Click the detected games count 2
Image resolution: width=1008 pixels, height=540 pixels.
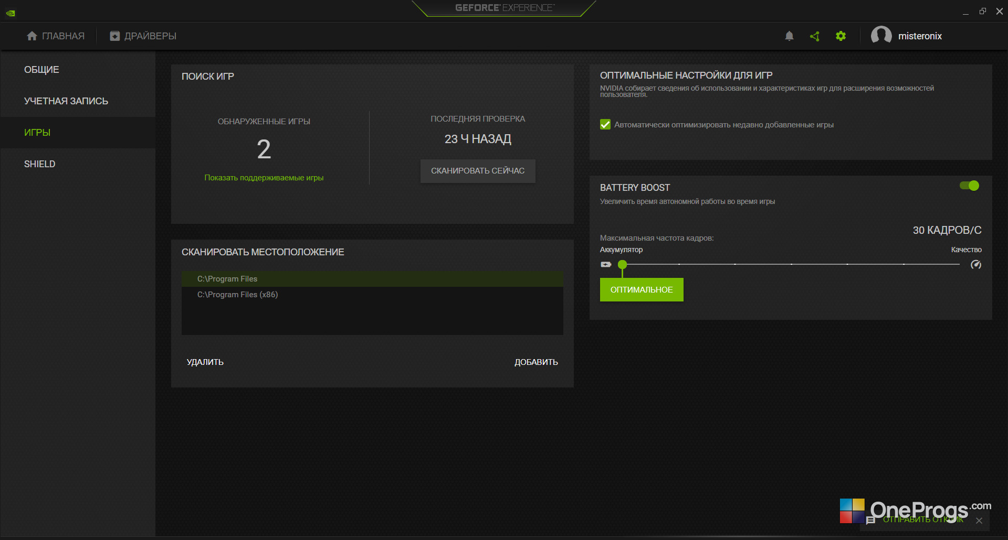pyautogui.click(x=264, y=149)
